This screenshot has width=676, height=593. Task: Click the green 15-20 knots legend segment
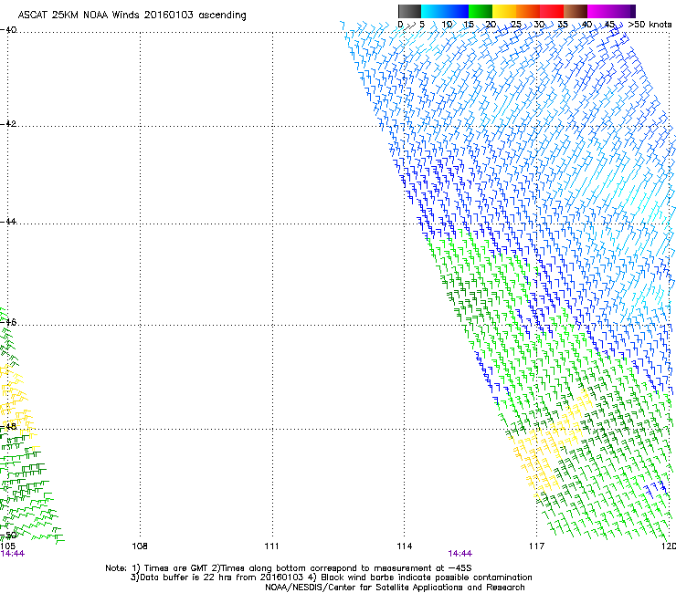(481, 11)
